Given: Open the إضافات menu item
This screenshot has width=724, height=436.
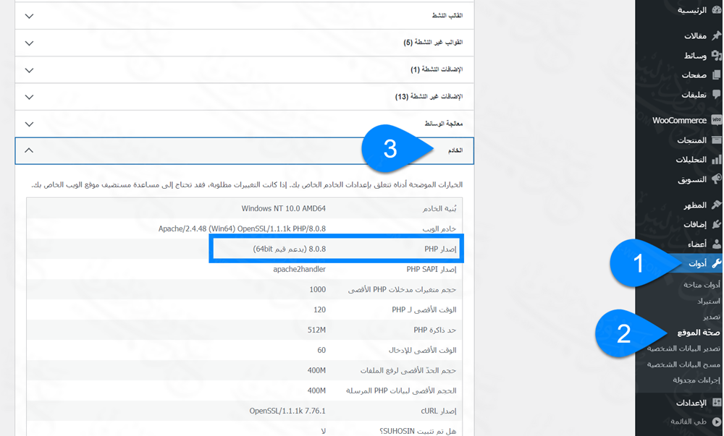Looking at the screenshot, I should tap(695, 224).
